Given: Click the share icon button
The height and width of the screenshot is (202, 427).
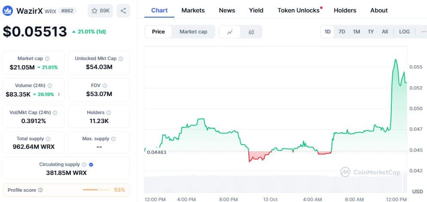Looking at the screenshot, I should [x=123, y=11].
